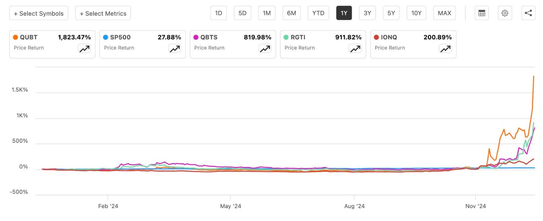Screen dimensions: 543x221
Task: Click Price Return under SP500
Action: [119, 48]
